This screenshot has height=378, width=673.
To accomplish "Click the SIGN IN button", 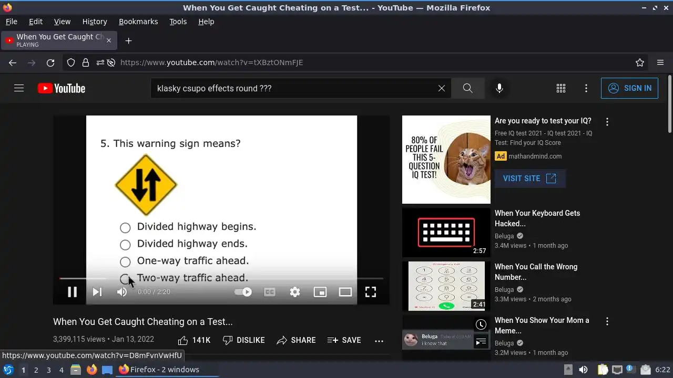I will [x=629, y=88].
